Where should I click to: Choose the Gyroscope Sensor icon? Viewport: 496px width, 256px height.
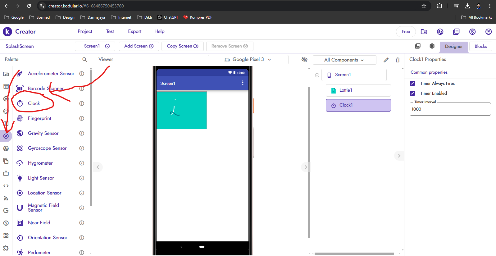point(20,148)
